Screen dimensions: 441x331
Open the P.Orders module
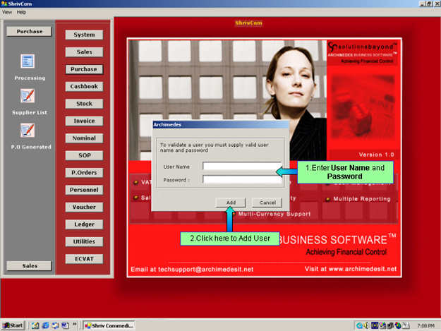point(84,173)
